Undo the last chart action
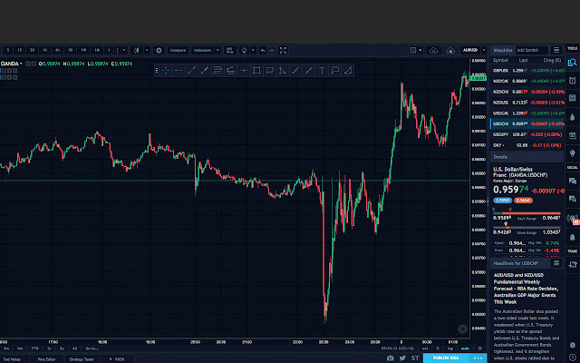Viewport: 580px width, 363px height. [x=263, y=51]
